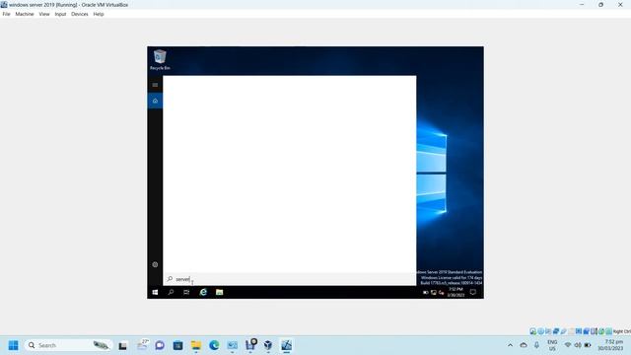Image resolution: width=631 pixels, height=355 pixels.
Task: Click the host Windows 11 Start button
Action: (x=13, y=345)
